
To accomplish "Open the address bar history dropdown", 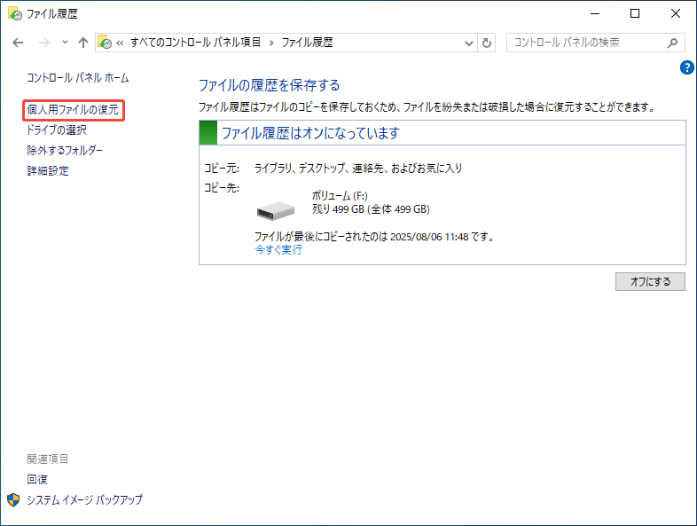I will pyautogui.click(x=468, y=43).
